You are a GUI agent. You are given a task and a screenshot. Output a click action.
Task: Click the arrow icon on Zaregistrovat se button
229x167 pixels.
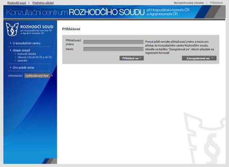(x=212, y=58)
